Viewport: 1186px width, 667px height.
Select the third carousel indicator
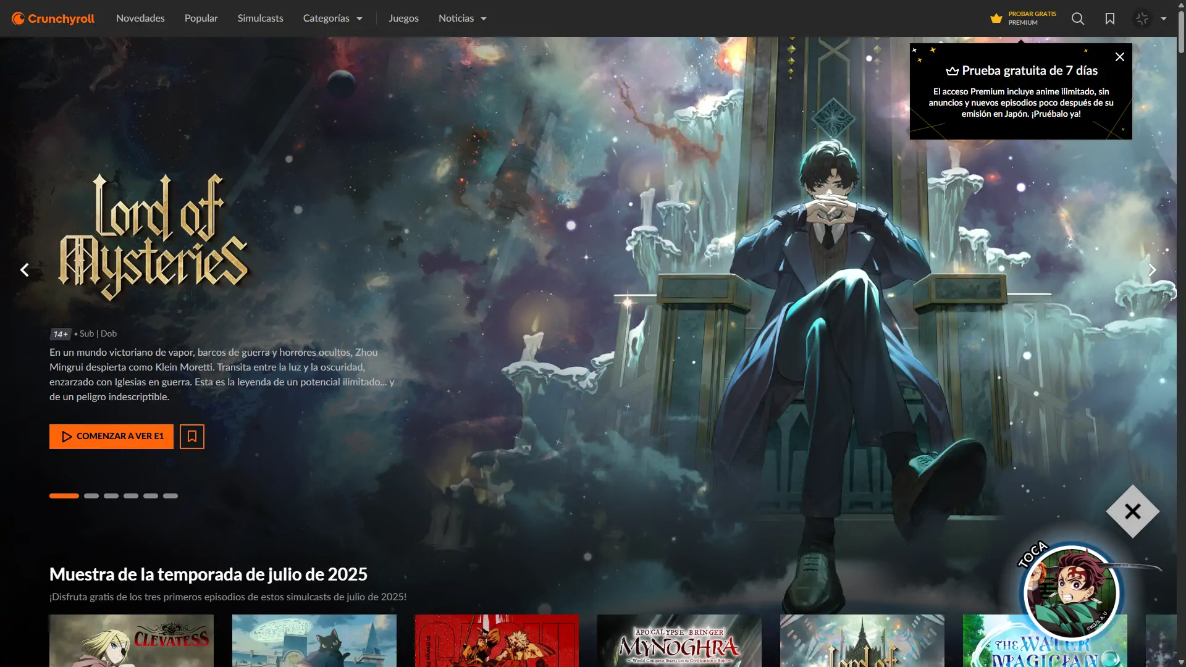pos(111,496)
